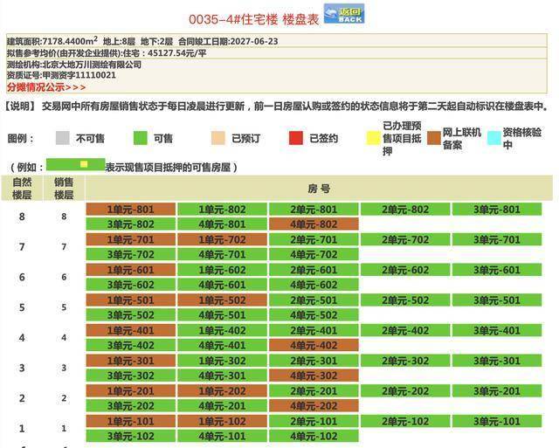
Task: Select unit 1单元-801 cell
Action: tap(131, 210)
